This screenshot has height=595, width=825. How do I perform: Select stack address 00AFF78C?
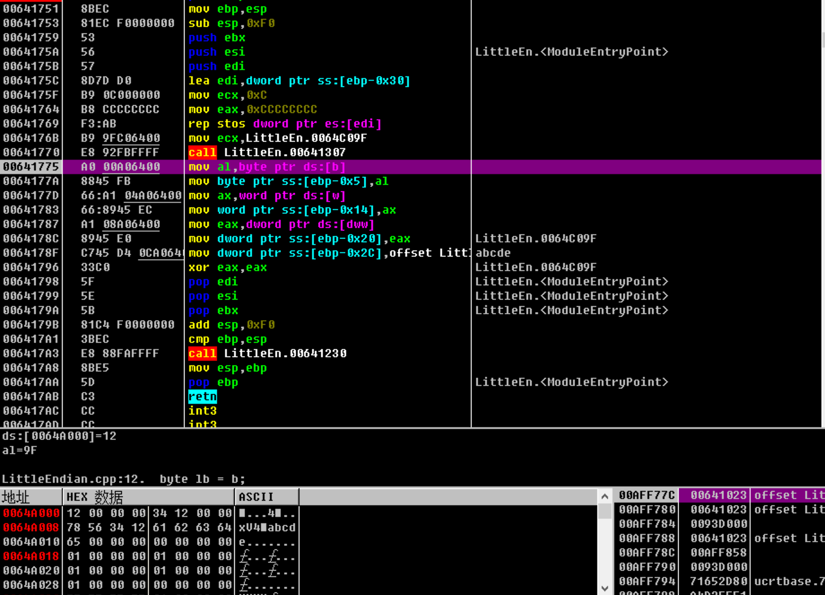pyautogui.click(x=647, y=553)
